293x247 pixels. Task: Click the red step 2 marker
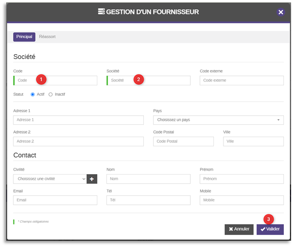[x=139, y=79]
